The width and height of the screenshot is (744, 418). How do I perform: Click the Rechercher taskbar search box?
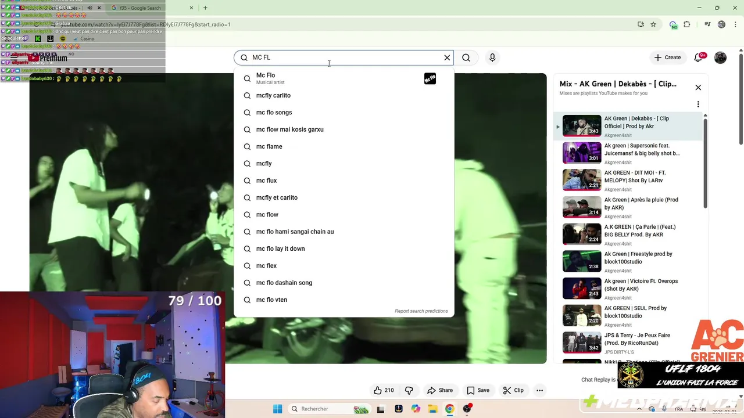[x=330, y=409]
